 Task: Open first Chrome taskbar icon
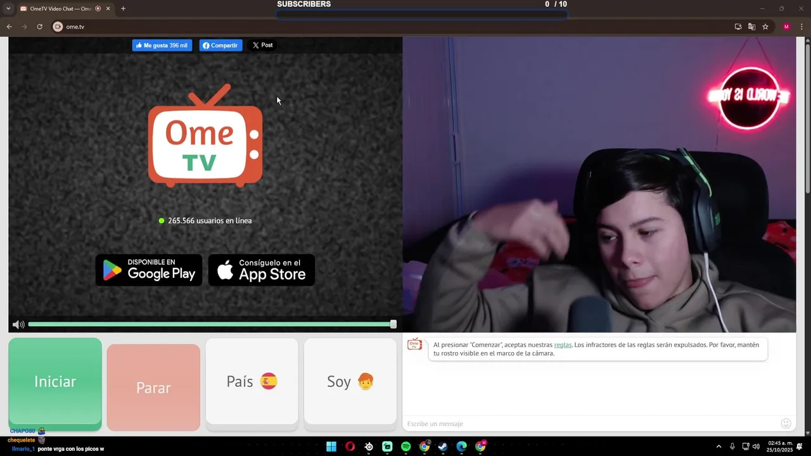click(x=425, y=446)
